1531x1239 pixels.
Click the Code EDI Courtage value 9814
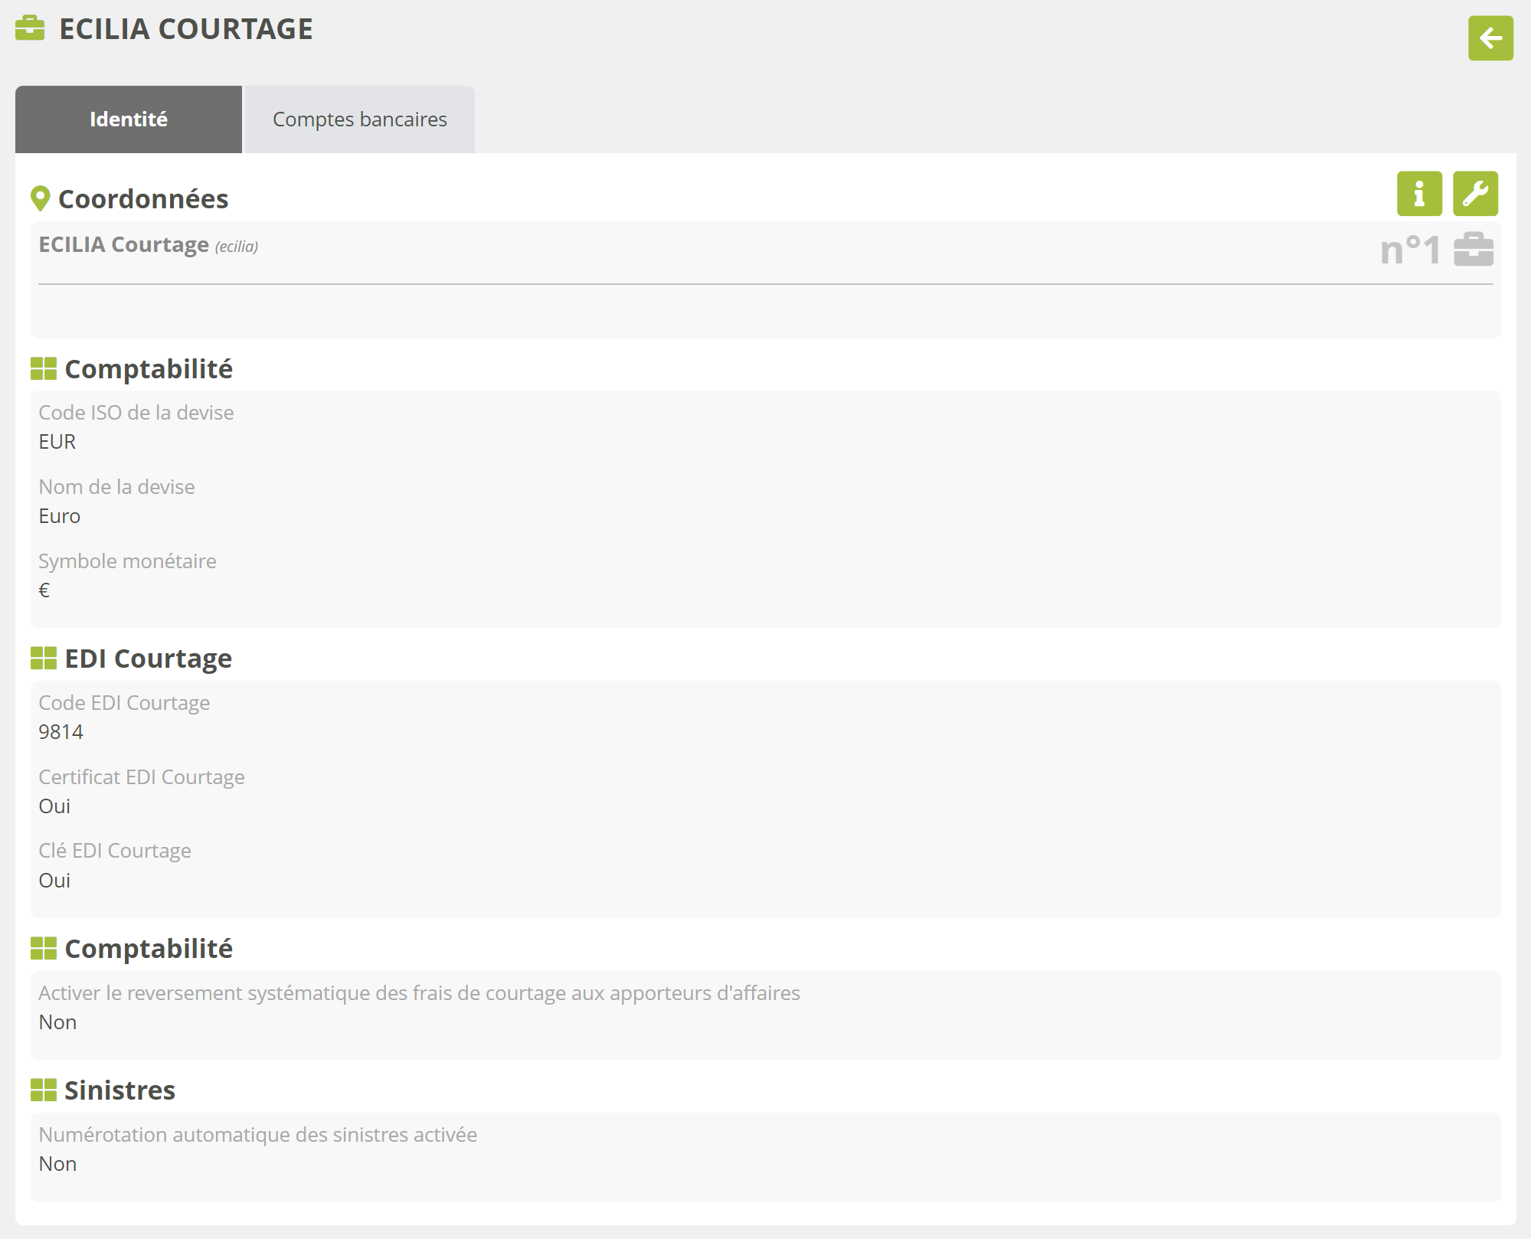pos(61,732)
